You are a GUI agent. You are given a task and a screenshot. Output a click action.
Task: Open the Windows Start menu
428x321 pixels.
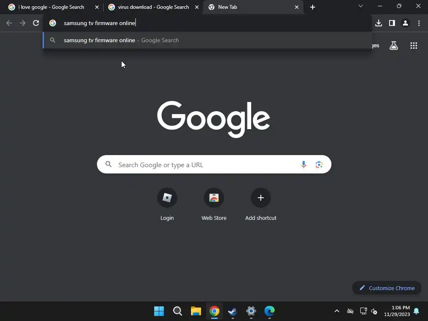(159, 311)
